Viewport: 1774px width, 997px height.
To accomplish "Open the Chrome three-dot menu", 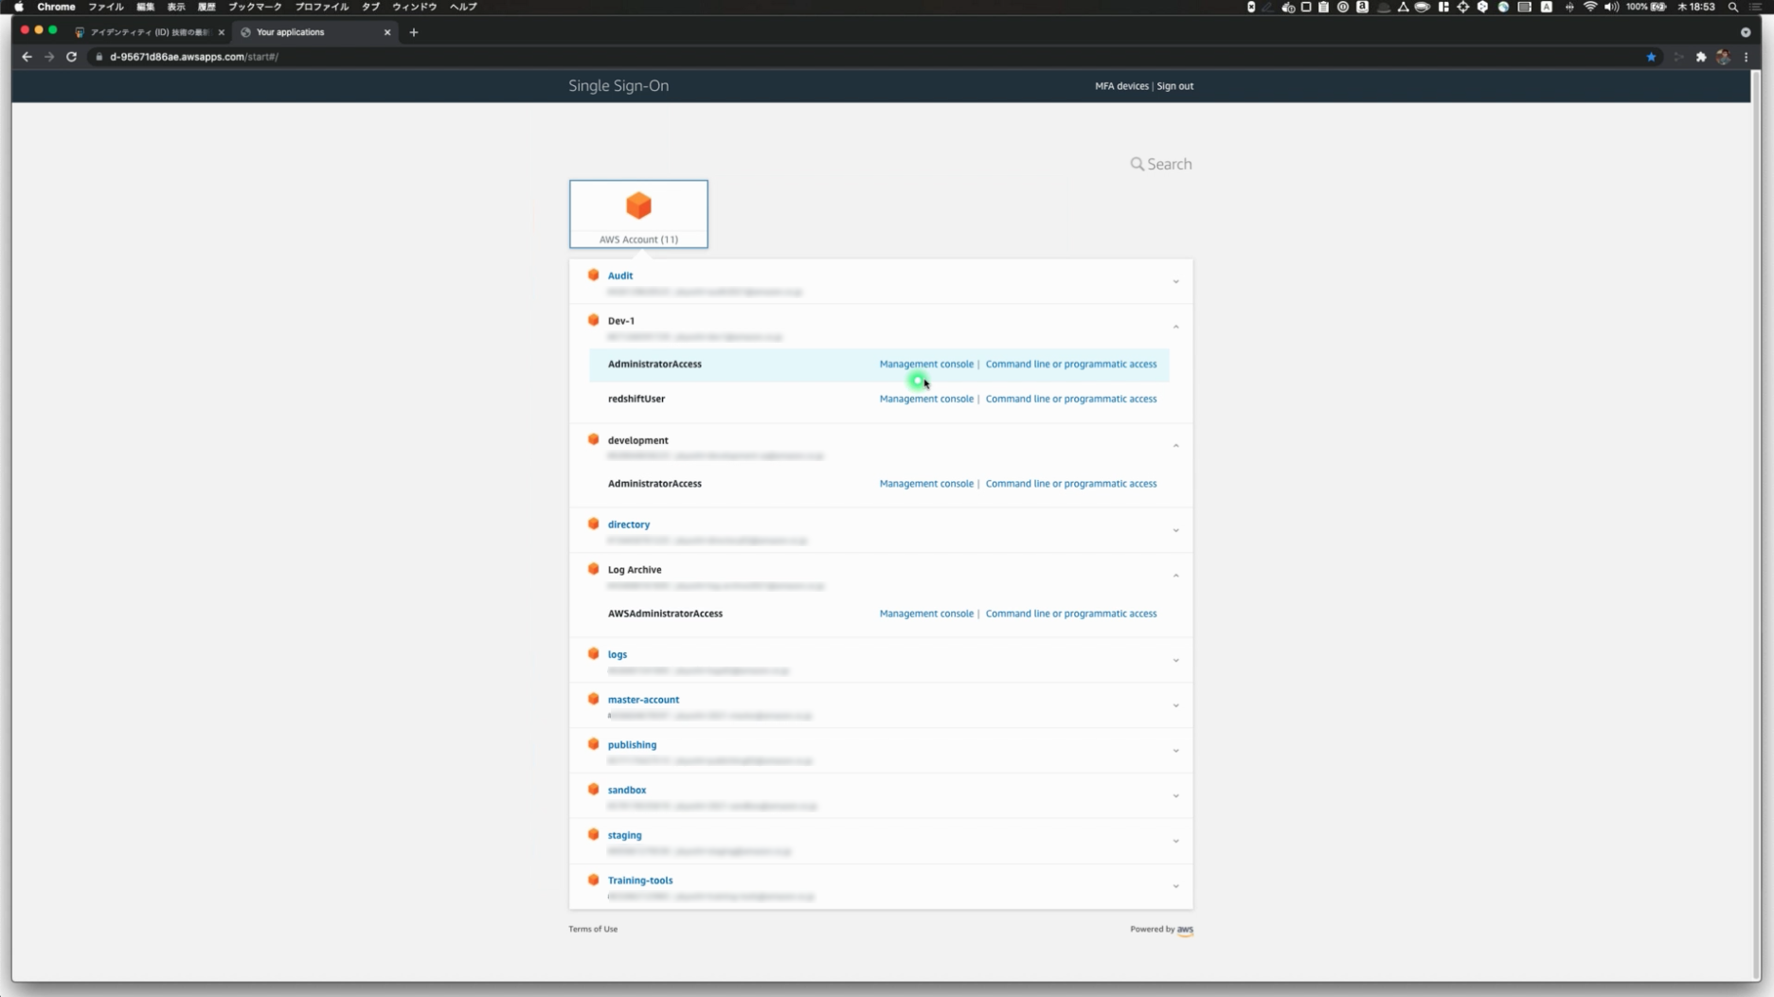I will pyautogui.click(x=1747, y=57).
